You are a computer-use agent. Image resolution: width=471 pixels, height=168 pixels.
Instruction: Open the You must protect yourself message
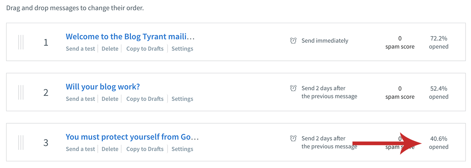point(132,137)
